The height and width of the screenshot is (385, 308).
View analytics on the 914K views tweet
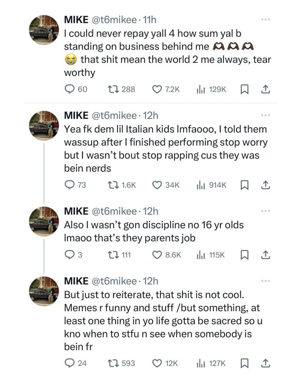[200, 185]
